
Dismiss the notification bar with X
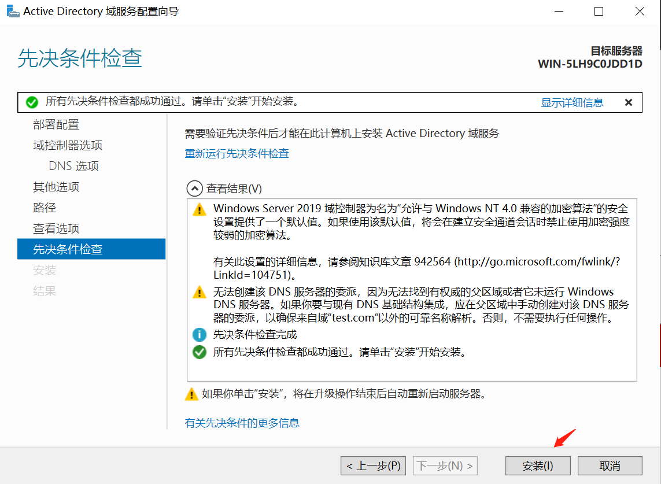coord(629,102)
